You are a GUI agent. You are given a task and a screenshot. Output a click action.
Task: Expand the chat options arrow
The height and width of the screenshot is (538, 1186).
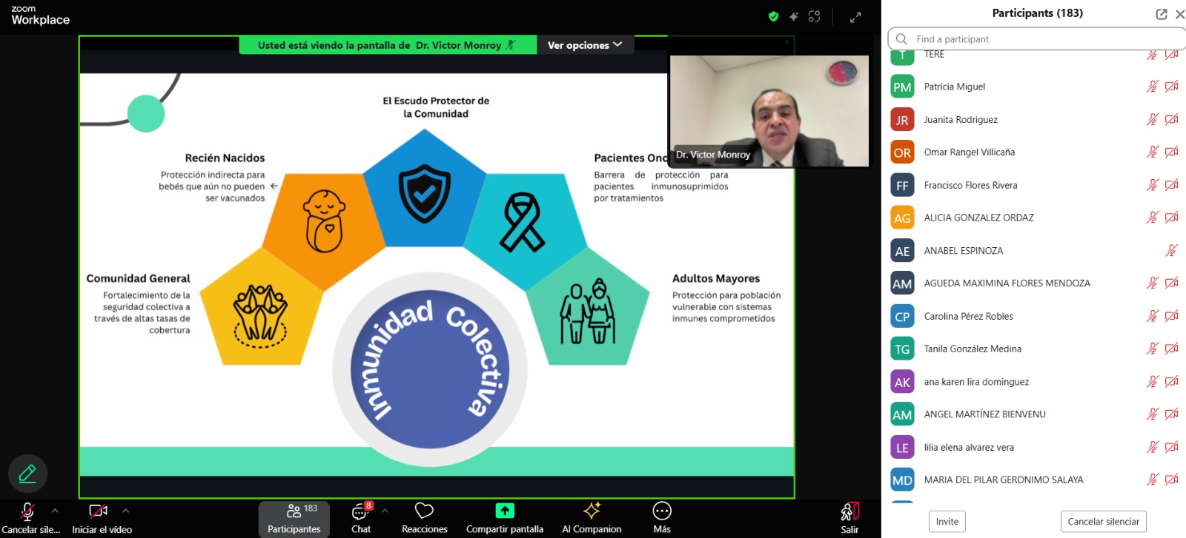(x=385, y=511)
